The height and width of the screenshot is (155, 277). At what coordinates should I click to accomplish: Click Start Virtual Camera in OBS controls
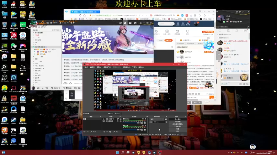[178, 124]
